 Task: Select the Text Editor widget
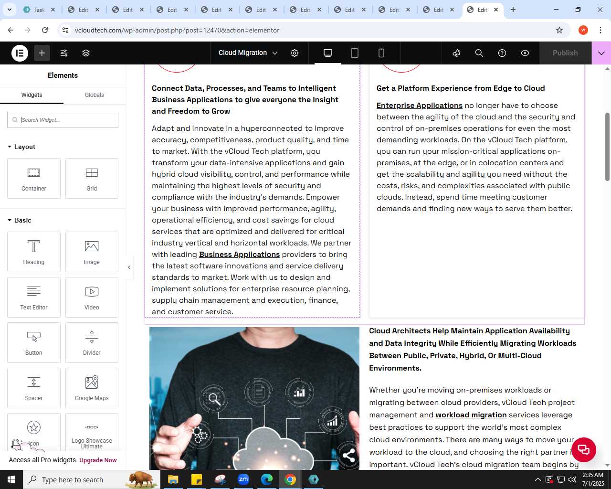tap(34, 297)
